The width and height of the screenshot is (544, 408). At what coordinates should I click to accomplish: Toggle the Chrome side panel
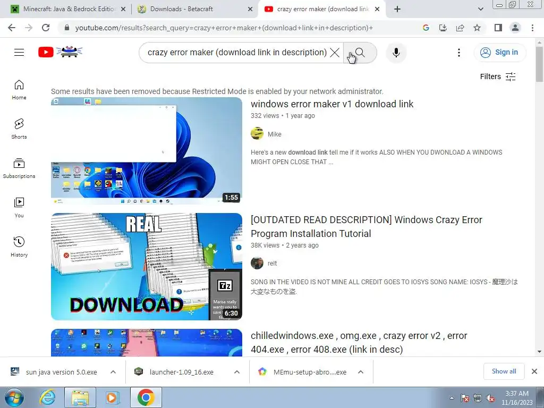pos(498,28)
